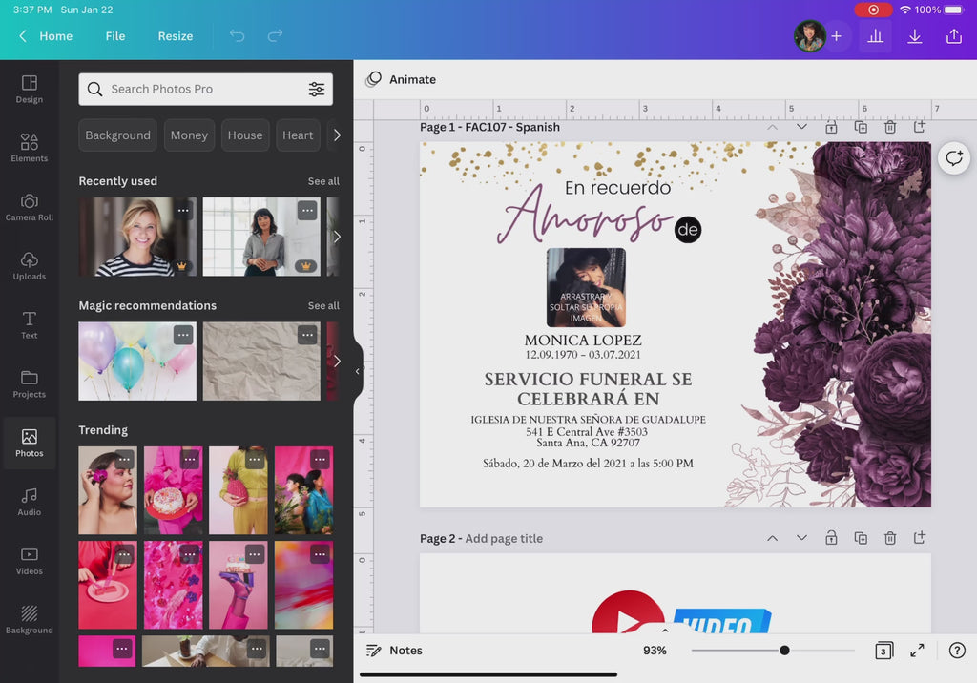Show next Magic recommendations photos
This screenshot has width=977, height=683.
pos(337,361)
